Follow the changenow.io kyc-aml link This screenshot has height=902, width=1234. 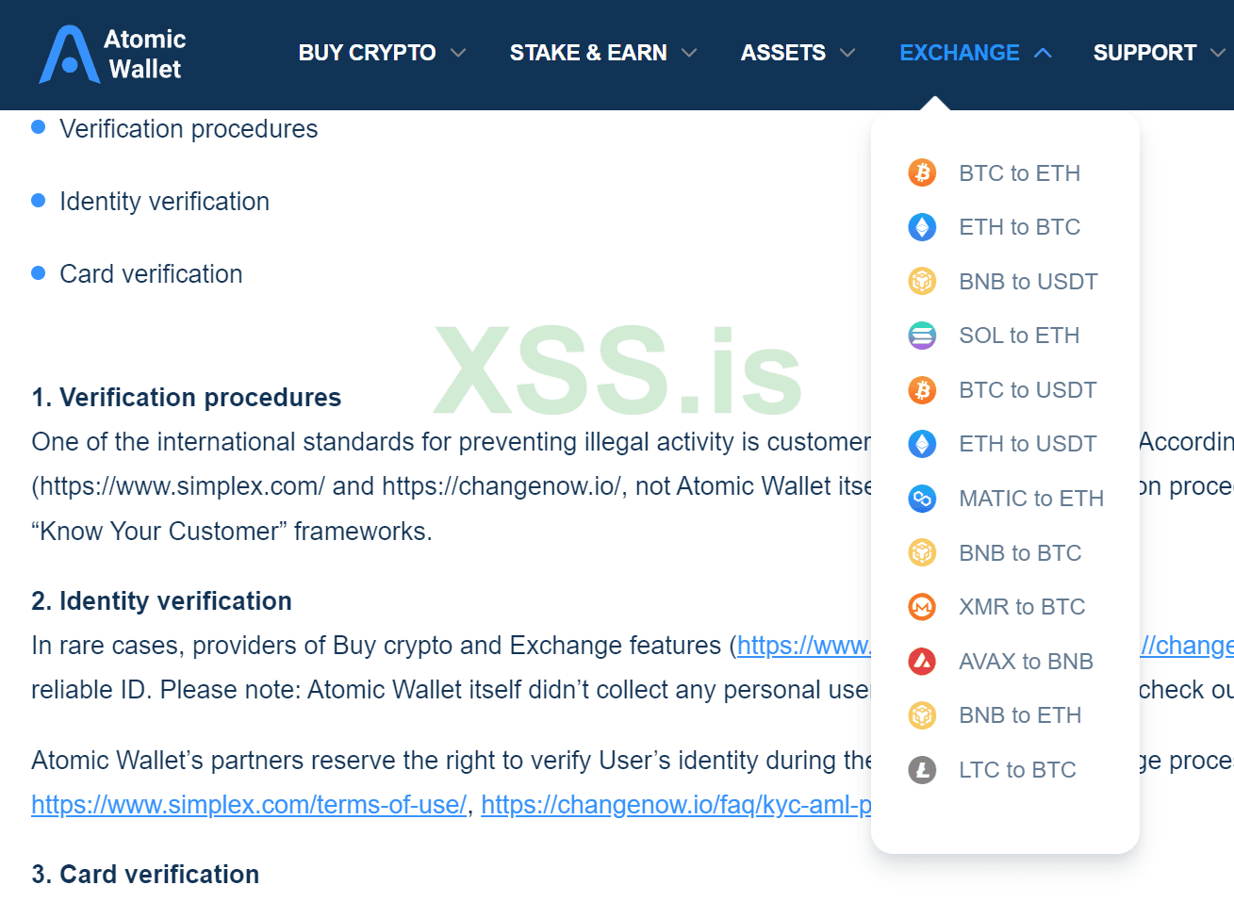pyautogui.click(x=676, y=805)
